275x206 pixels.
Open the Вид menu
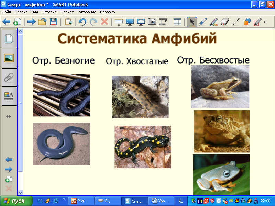[x=35, y=12]
